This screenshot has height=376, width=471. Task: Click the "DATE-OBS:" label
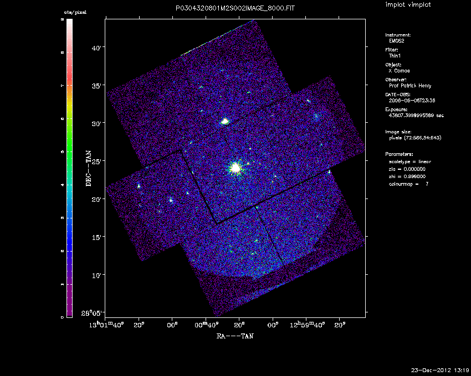tap(398, 95)
